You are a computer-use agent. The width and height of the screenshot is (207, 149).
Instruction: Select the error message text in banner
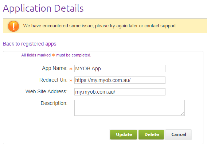(99, 26)
